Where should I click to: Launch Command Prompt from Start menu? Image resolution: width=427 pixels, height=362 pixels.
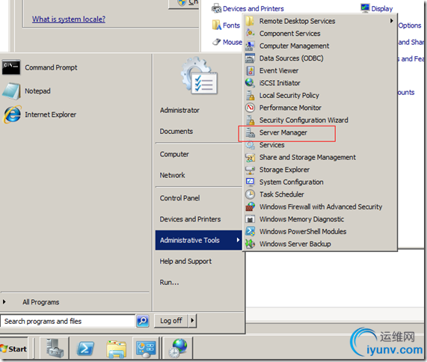(x=51, y=67)
